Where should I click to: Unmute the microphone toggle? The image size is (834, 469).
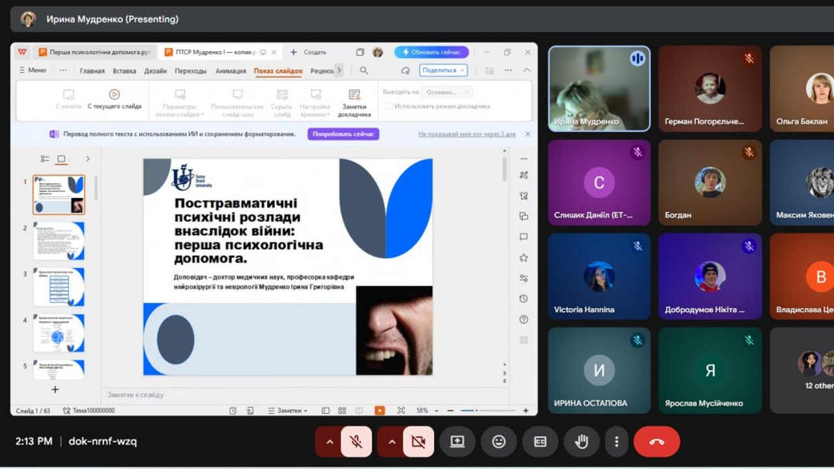click(356, 442)
